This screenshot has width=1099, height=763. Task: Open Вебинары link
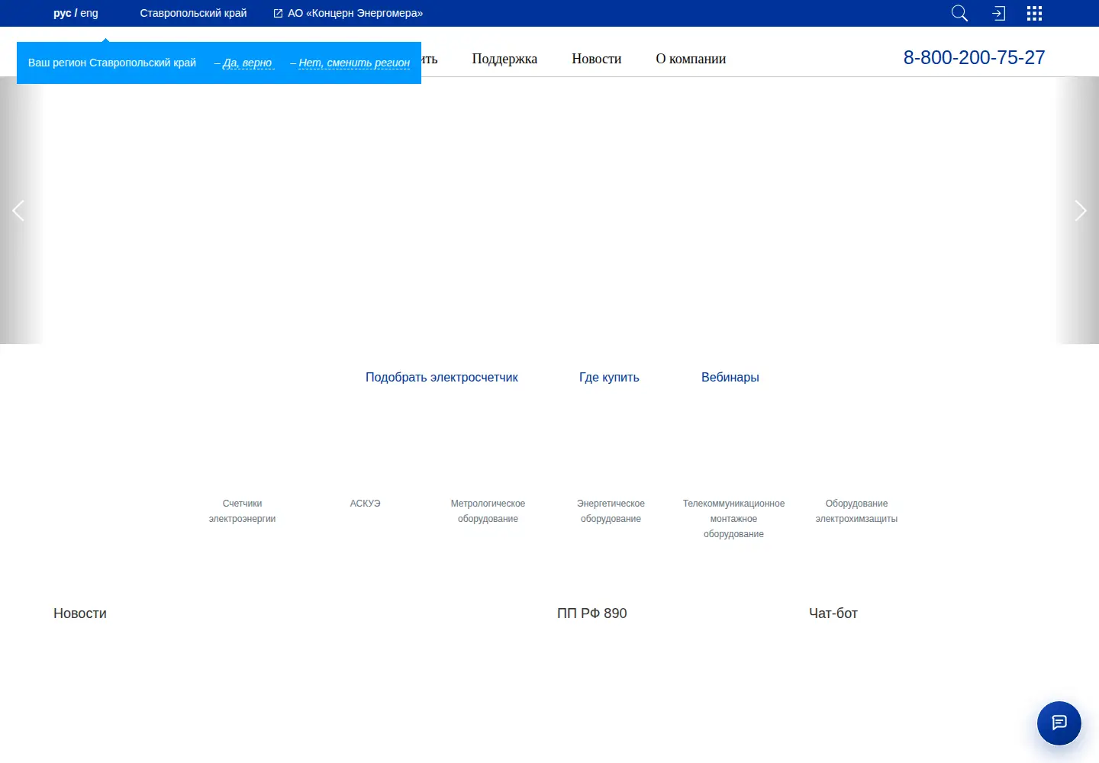pyautogui.click(x=730, y=377)
